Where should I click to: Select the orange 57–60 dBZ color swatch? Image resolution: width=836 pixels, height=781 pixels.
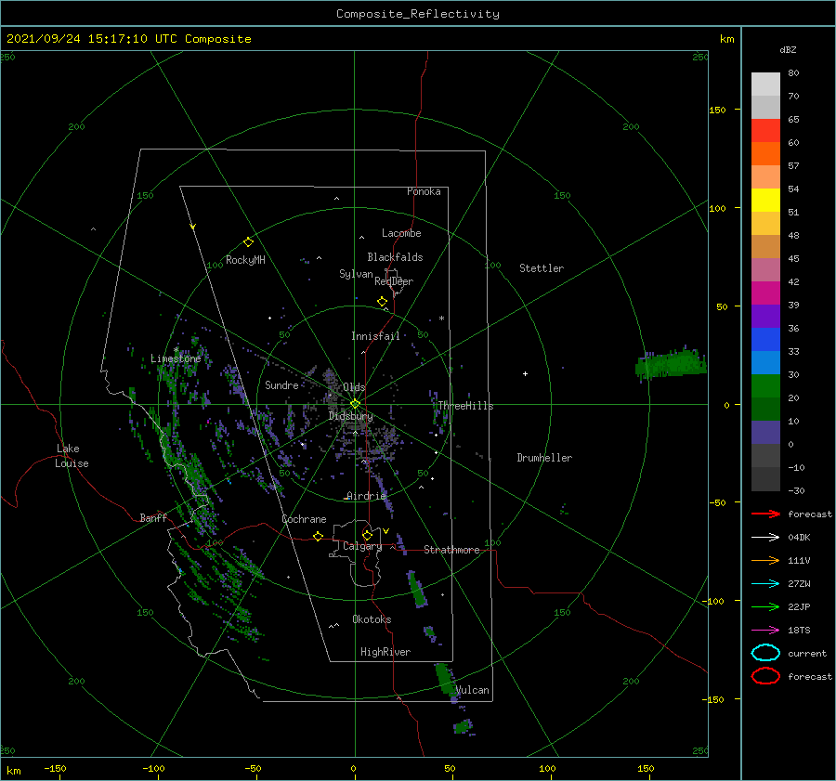[x=765, y=153]
